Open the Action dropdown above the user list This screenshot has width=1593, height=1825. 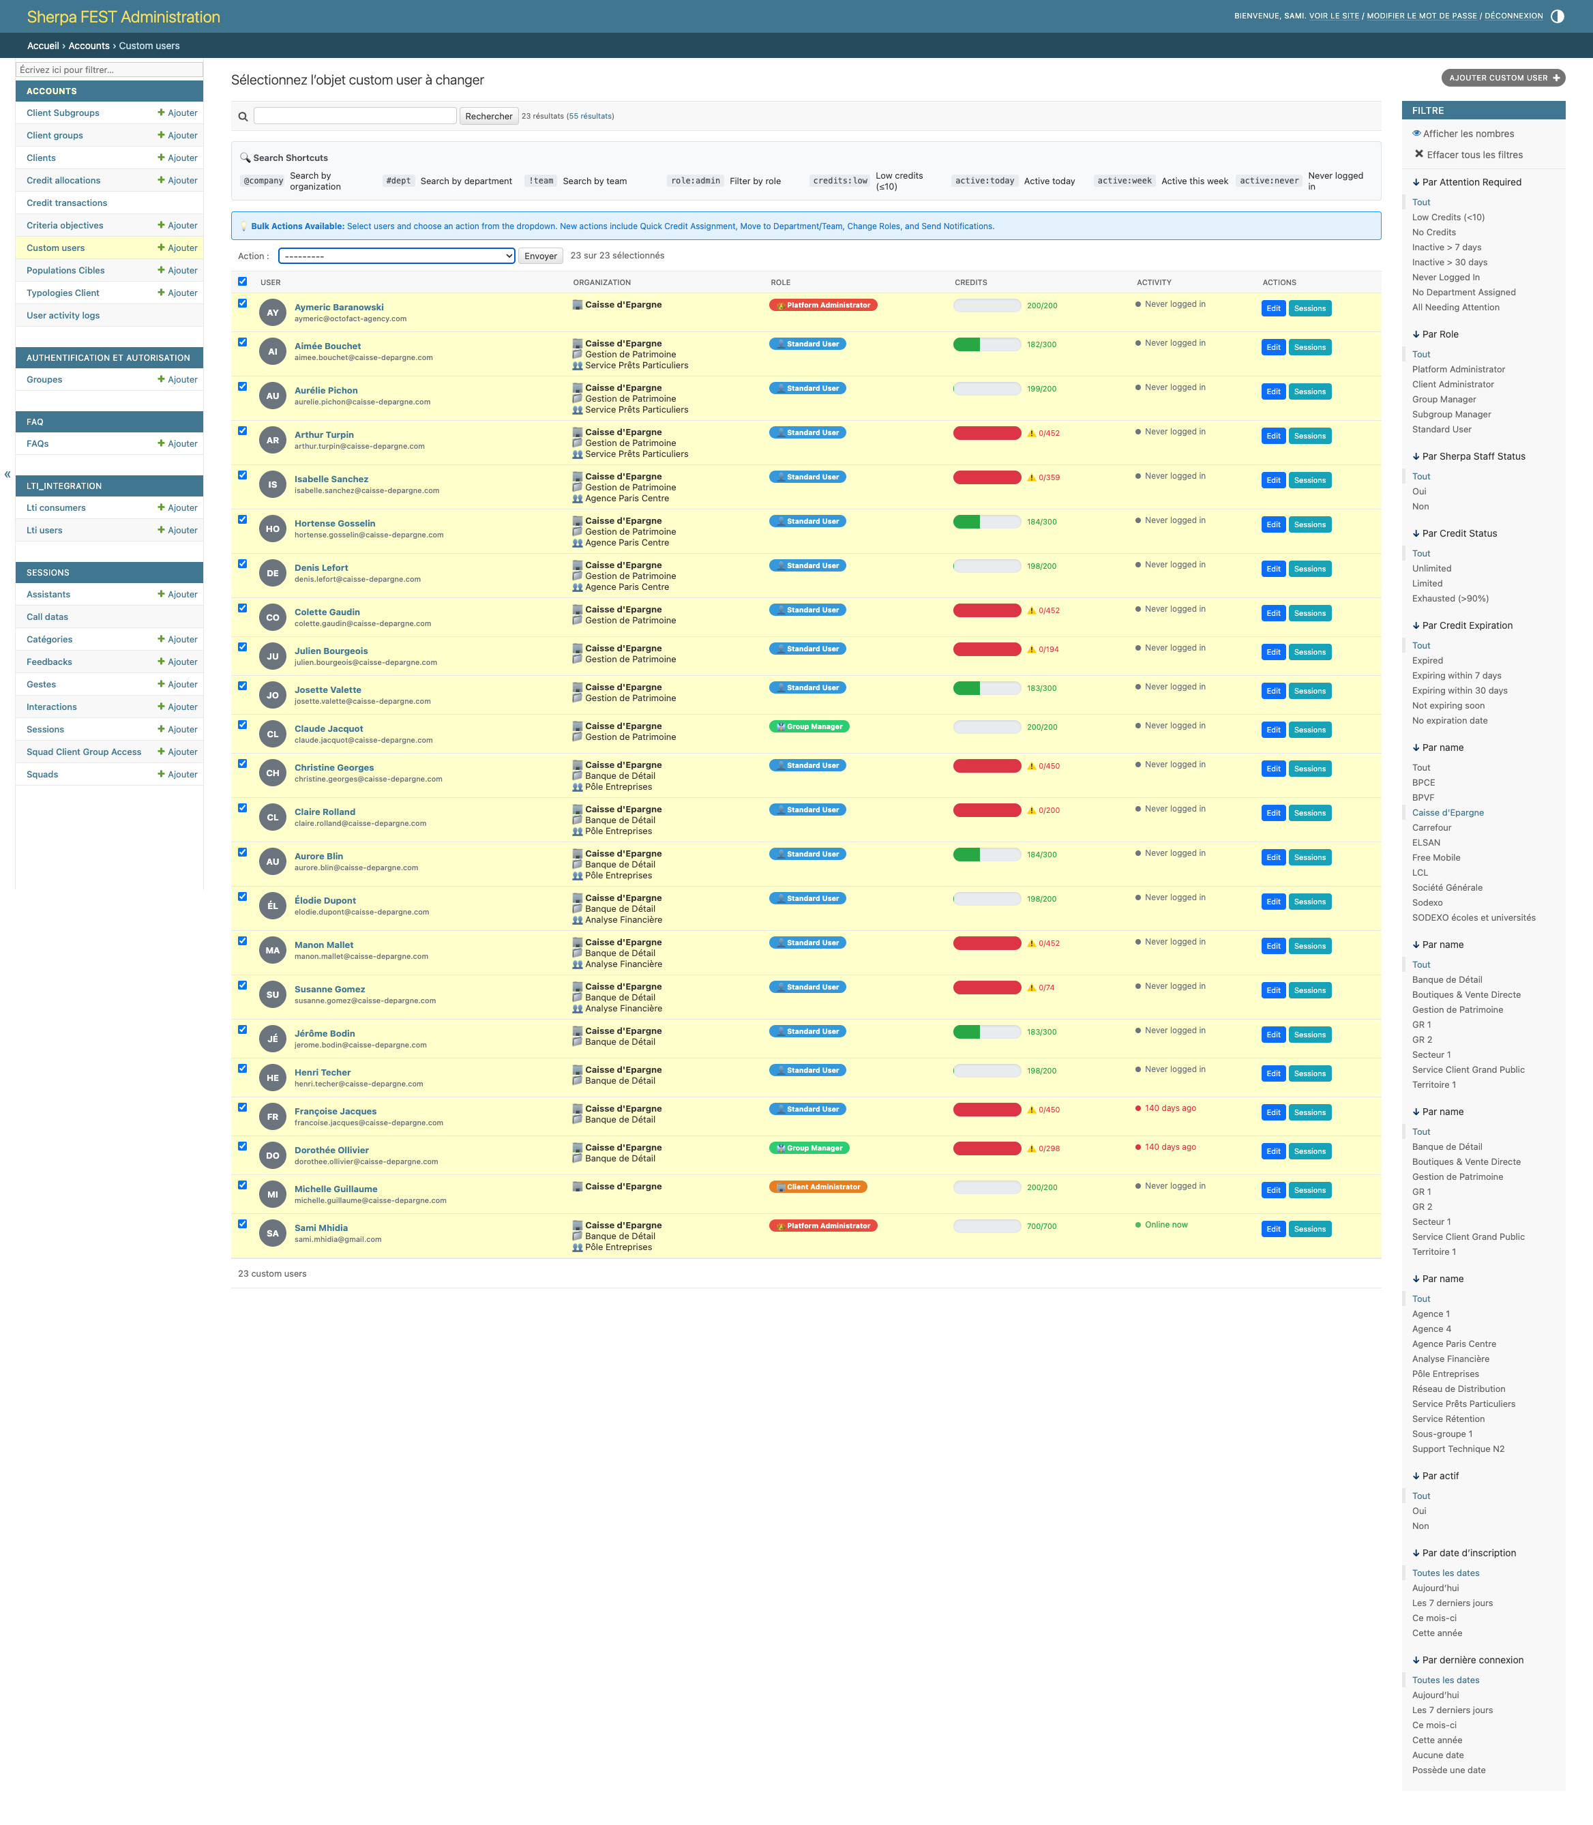pos(396,256)
